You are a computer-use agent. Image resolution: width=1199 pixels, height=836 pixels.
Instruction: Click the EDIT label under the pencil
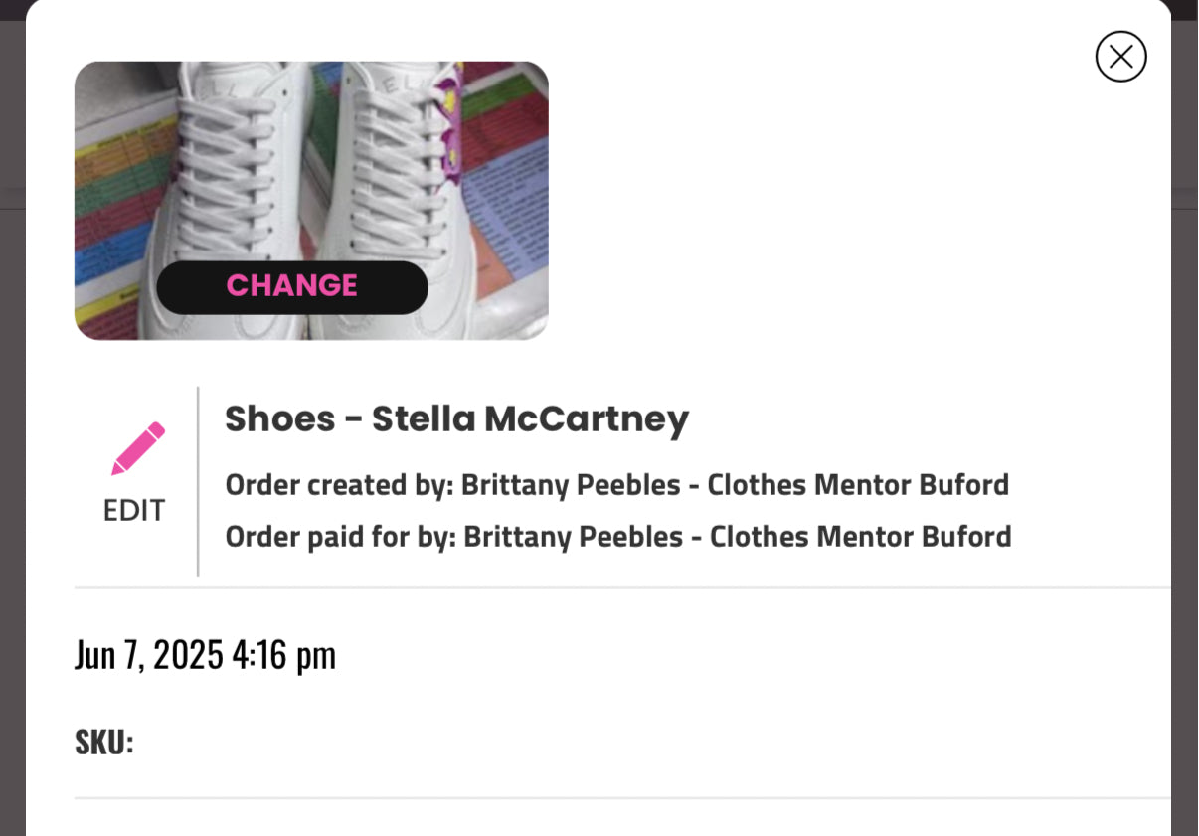pyautogui.click(x=134, y=510)
